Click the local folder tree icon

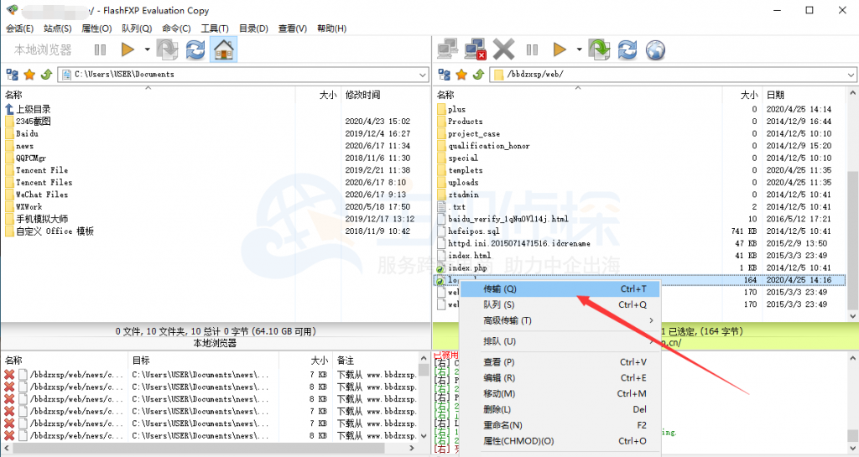point(12,75)
